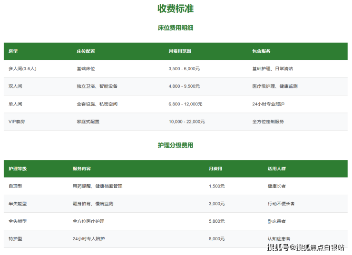The image size is (352, 255).
Task: Click the 收费标准 main heading
Action: [x=176, y=9]
